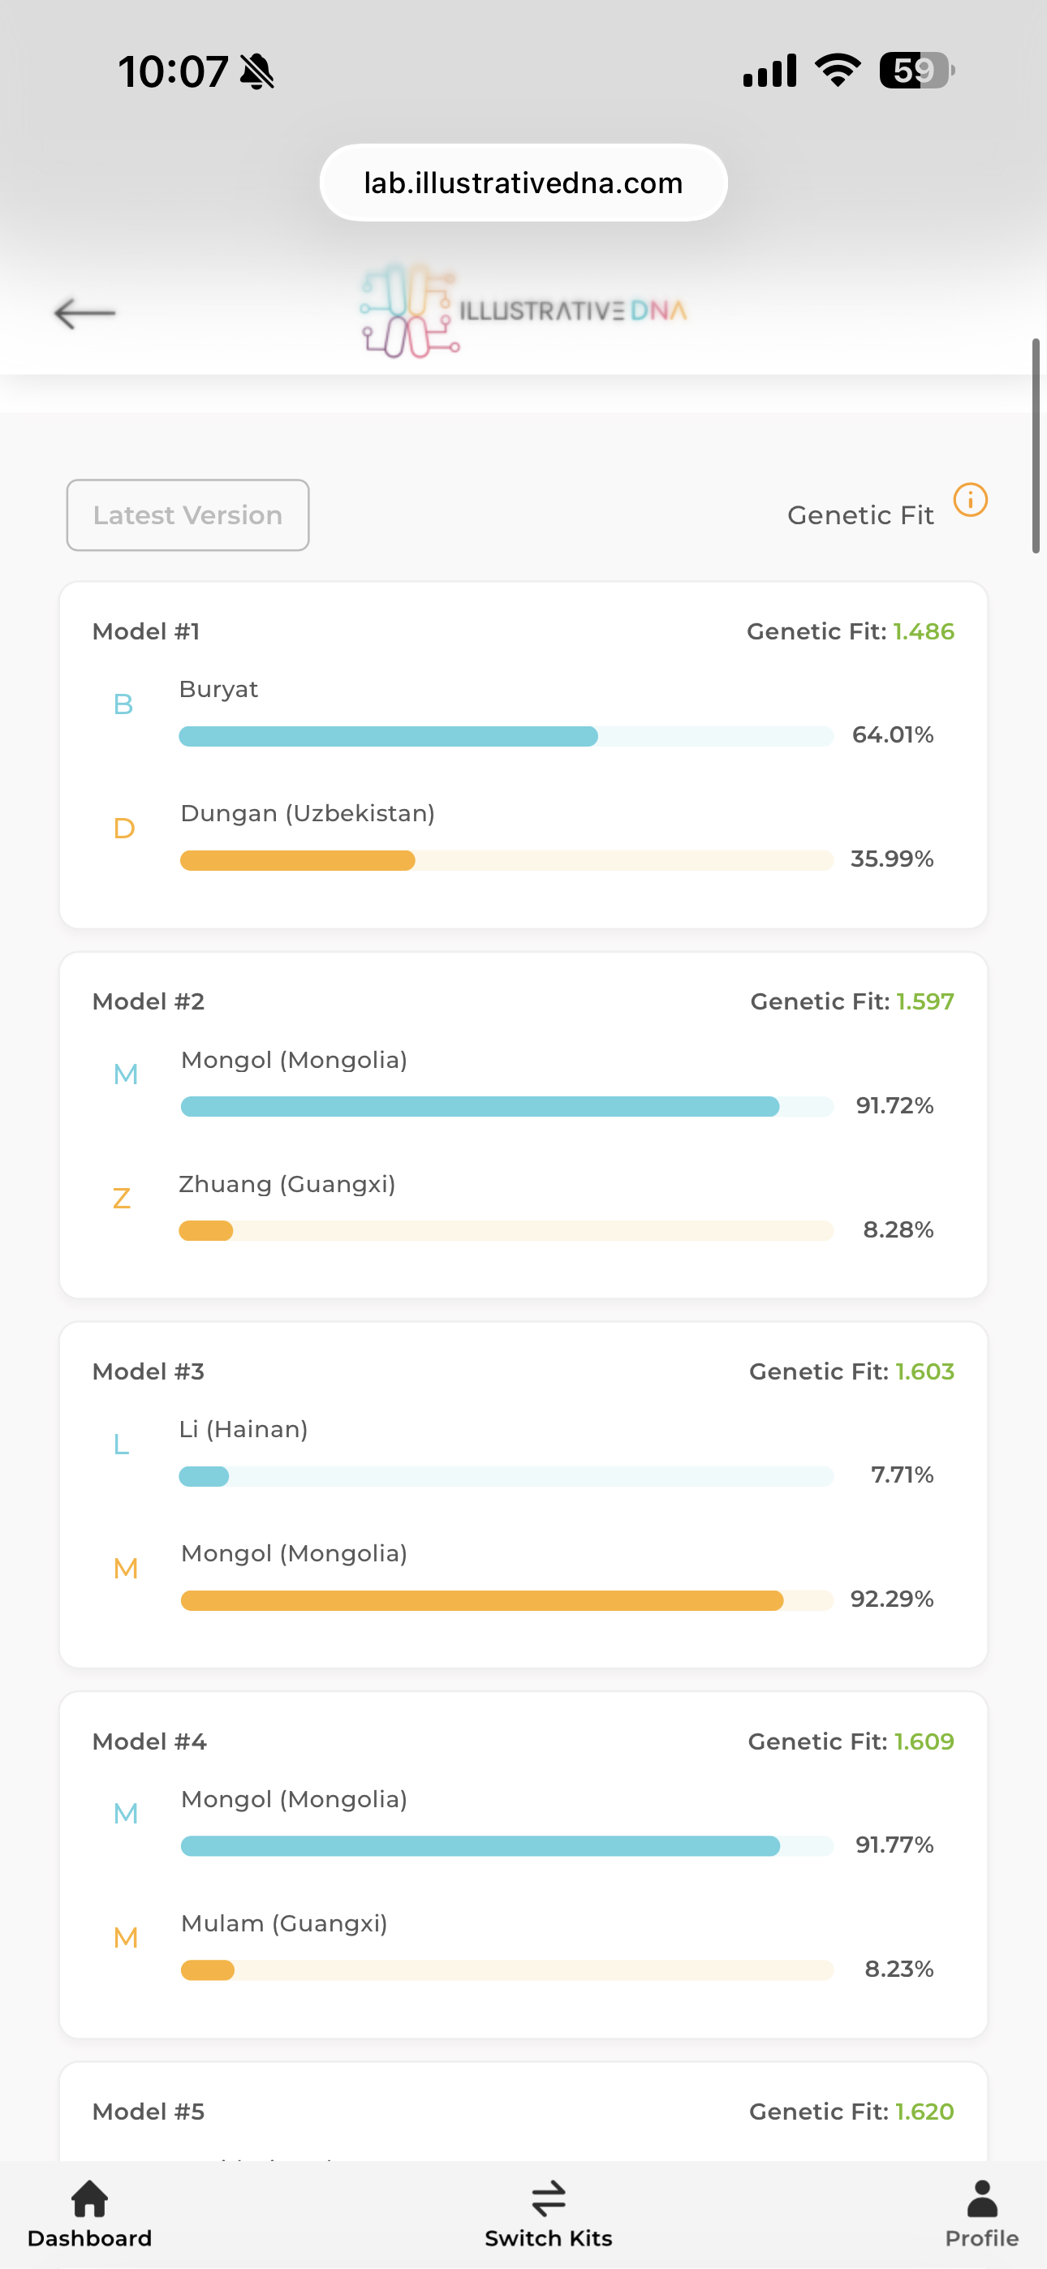
Task: Click the Buryat 64.01% progress bar
Action: (x=506, y=736)
